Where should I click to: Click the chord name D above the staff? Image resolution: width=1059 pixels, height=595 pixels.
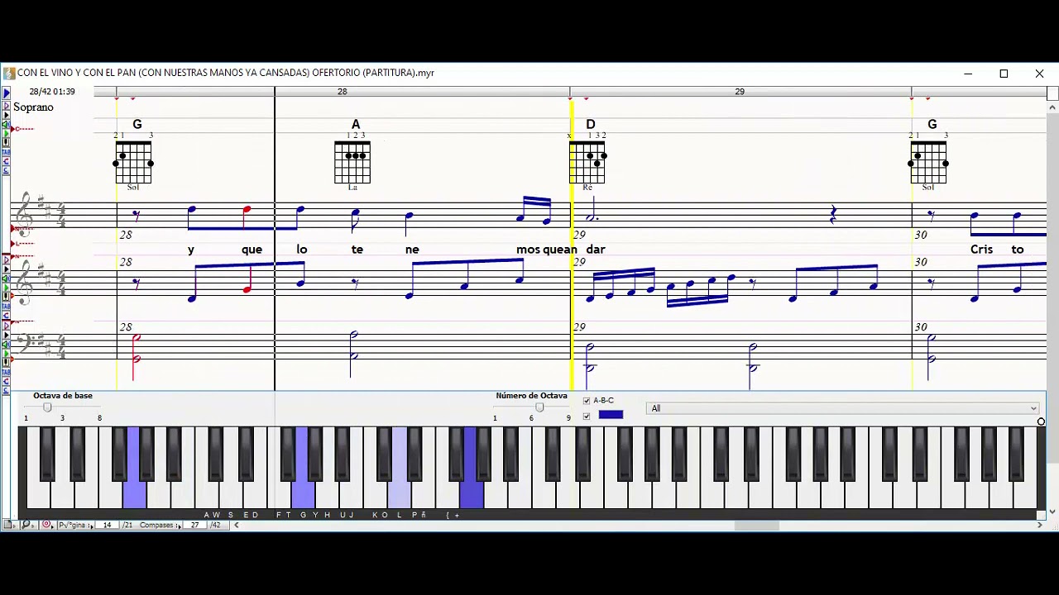pyautogui.click(x=590, y=124)
